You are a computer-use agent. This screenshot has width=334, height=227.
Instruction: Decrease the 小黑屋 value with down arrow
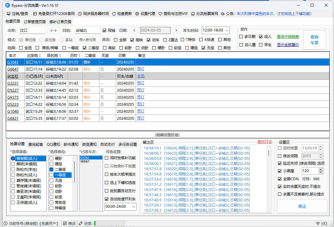[321, 172]
